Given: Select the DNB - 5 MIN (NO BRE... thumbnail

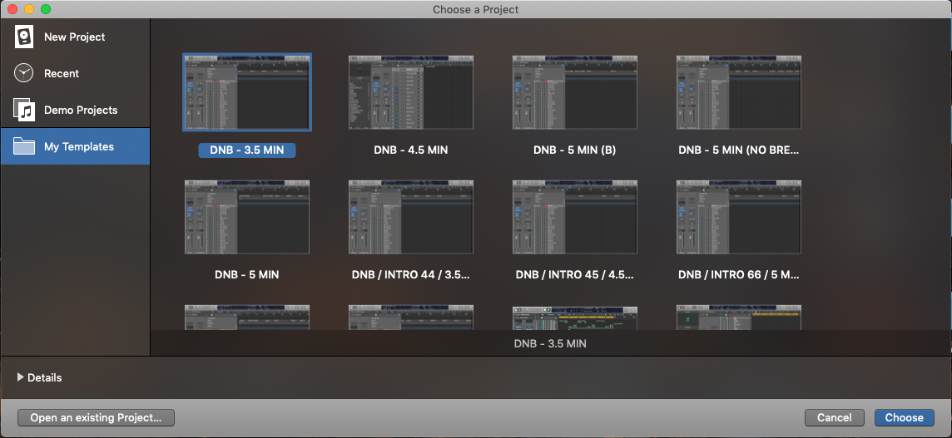Looking at the screenshot, I should (739, 92).
